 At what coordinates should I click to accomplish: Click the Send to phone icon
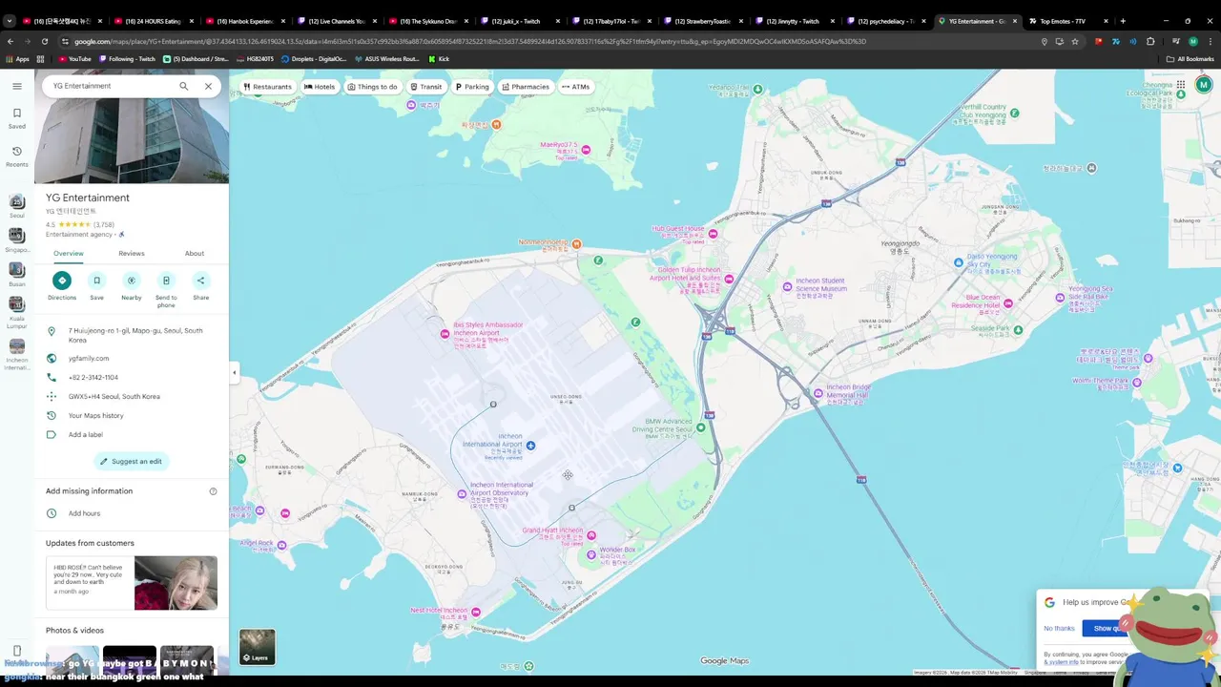pos(166,281)
